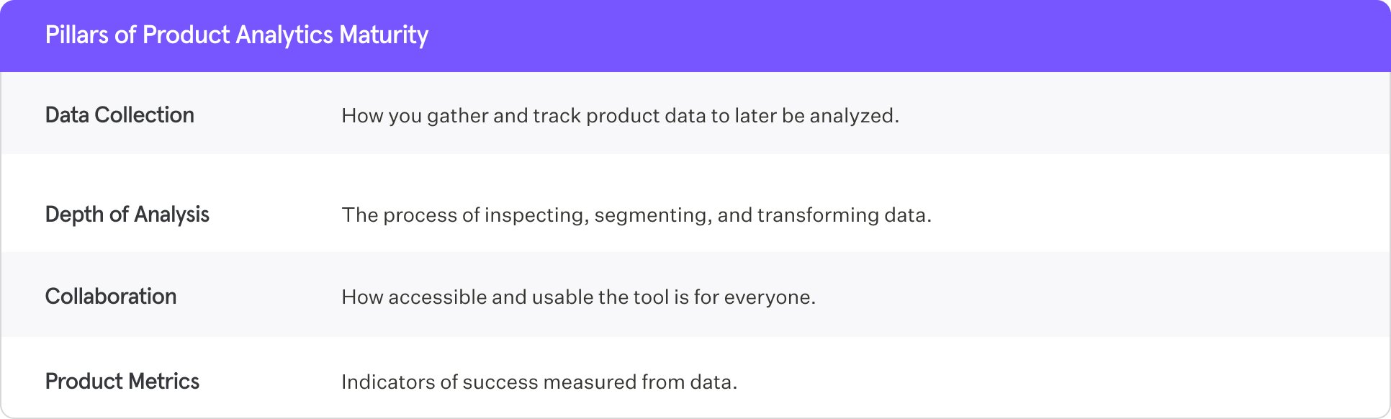This screenshot has height=419, width=1391.
Task: Select the 'Data Collection' pillar label
Action: click(120, 115)
